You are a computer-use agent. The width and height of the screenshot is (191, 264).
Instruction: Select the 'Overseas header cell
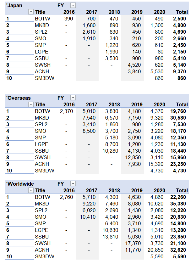pyautogui.click(x=19, y=98)
